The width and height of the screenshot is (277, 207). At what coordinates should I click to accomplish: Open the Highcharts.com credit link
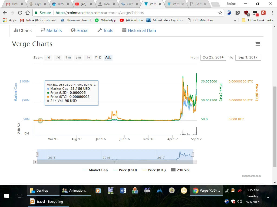coord(251,176)
